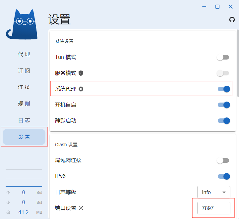Viewport: 239px width, 219px height.
Task: Randomize port with shuffle icon
Action: click(81, 208)
